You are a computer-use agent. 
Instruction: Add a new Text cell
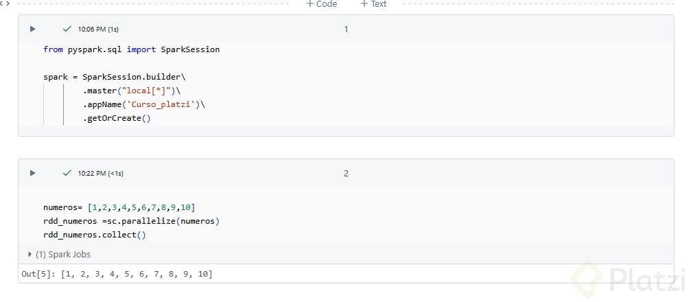point(373,4)
